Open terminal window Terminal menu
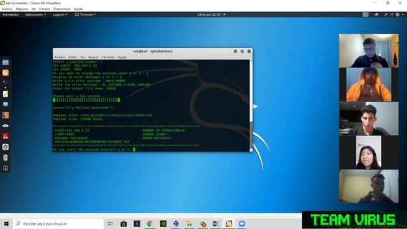407x229 pixels. click(108, 57)
